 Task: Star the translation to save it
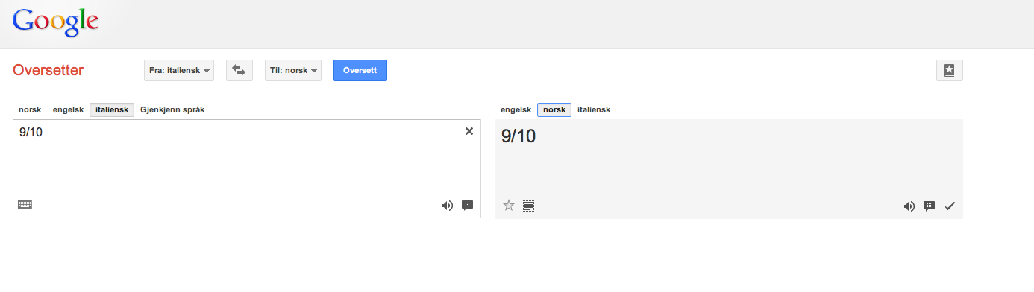(509, 206)
